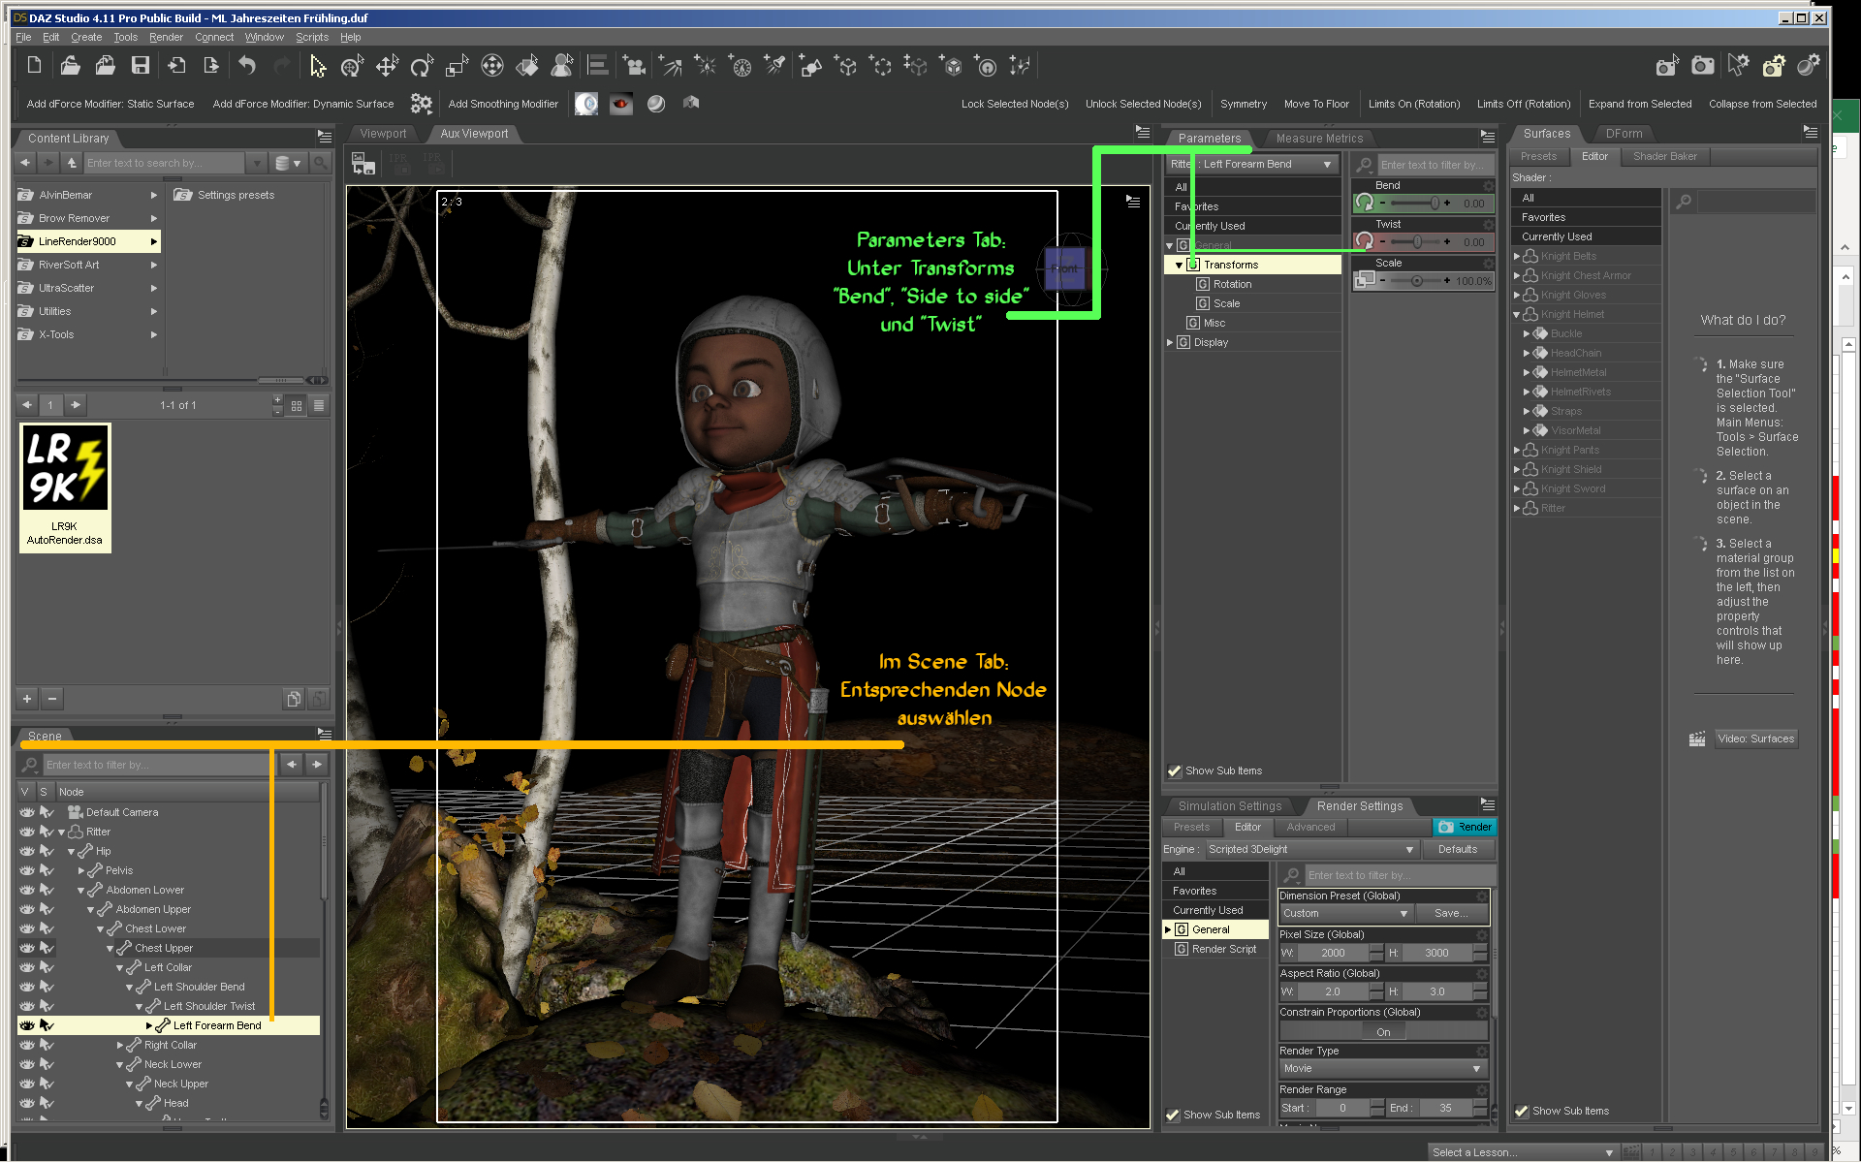This screenshot has height=1163, width=1861.
Task: Click the Render camera icon top right
Action: [x=1702, y=66]
